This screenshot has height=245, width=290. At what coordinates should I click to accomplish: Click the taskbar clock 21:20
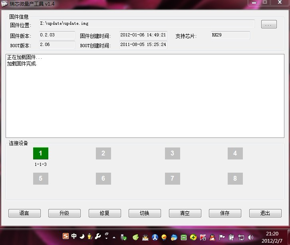272,234
